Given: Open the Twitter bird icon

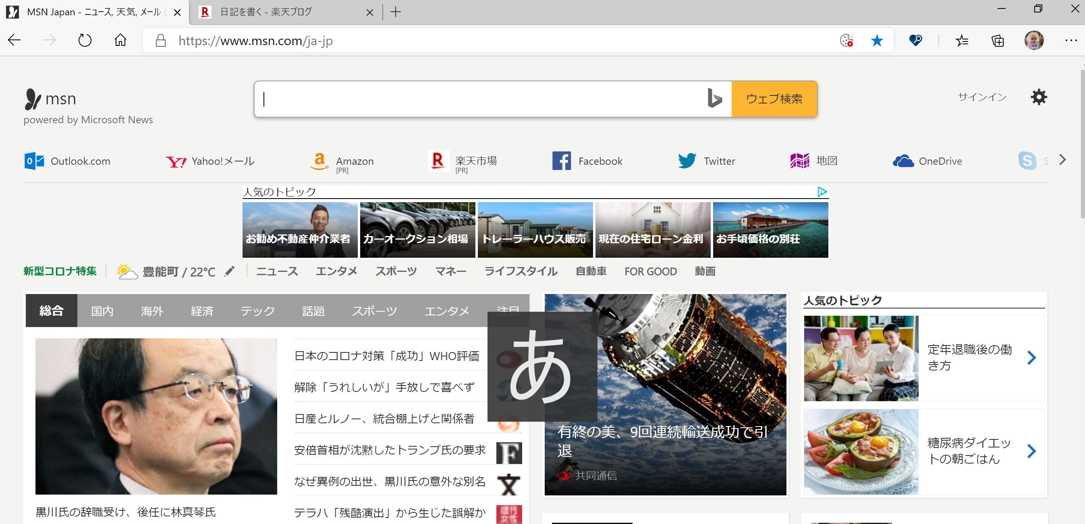Looking at the screenshot, I should pos(687,161).
